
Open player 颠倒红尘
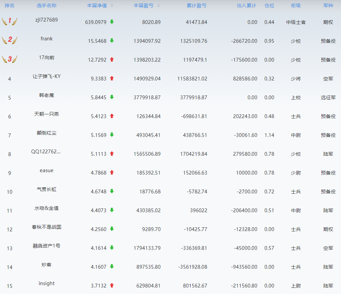[x=47, y=133]
